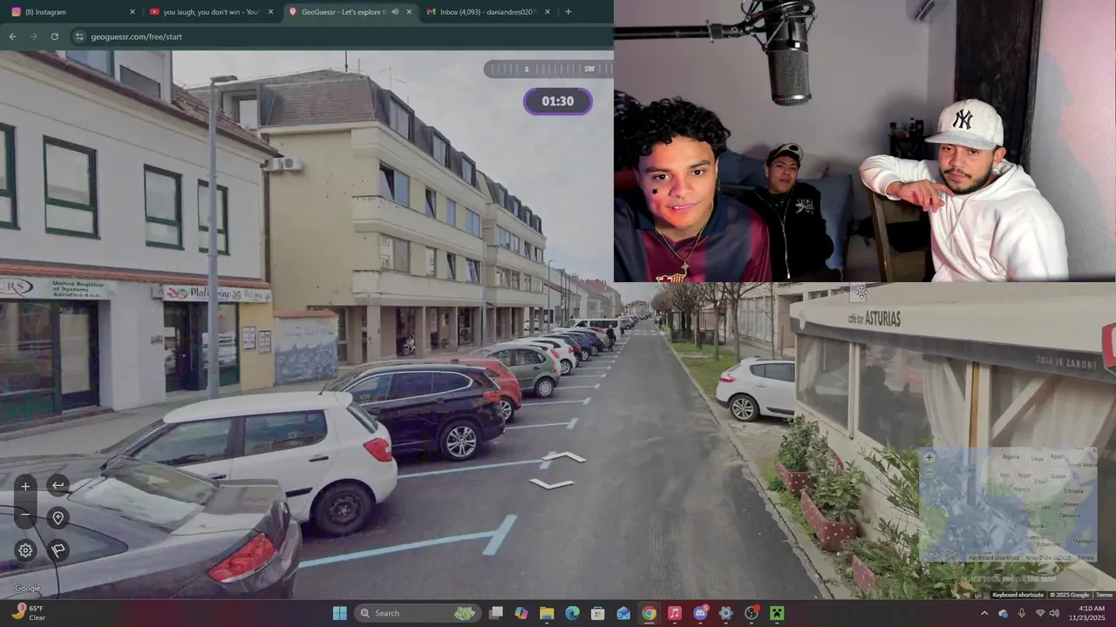Open the weather widget showing 65°F
1116x627 pixels.
click(x=28, y=613)
